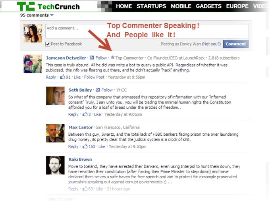Focus the Add a comment text field
The width and height of the screenshot is (270, 204).
click(147, 31)
